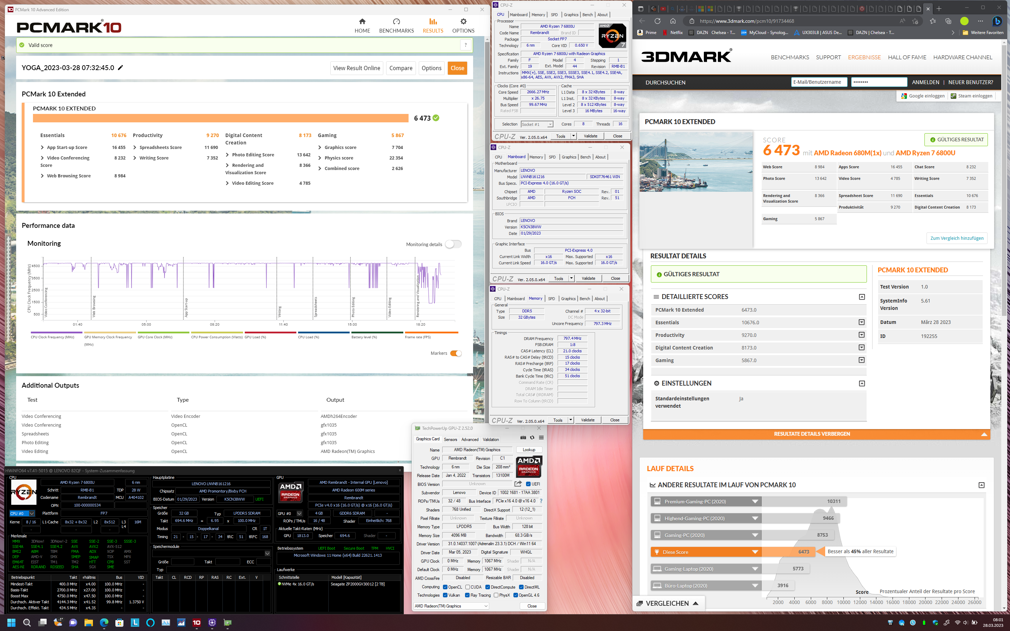
Task: Click the E-Mail/Benutzername input field
Action: tap(819, 82)
